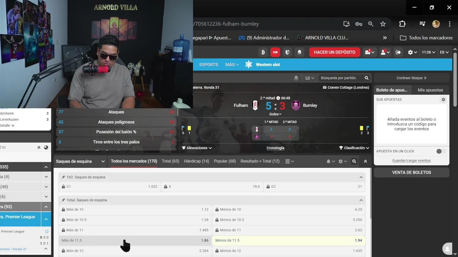The height and width of the screenshot is (257, 458).
Task: Select the Resultado + Total (12) tab
Action: coord(260,161)
